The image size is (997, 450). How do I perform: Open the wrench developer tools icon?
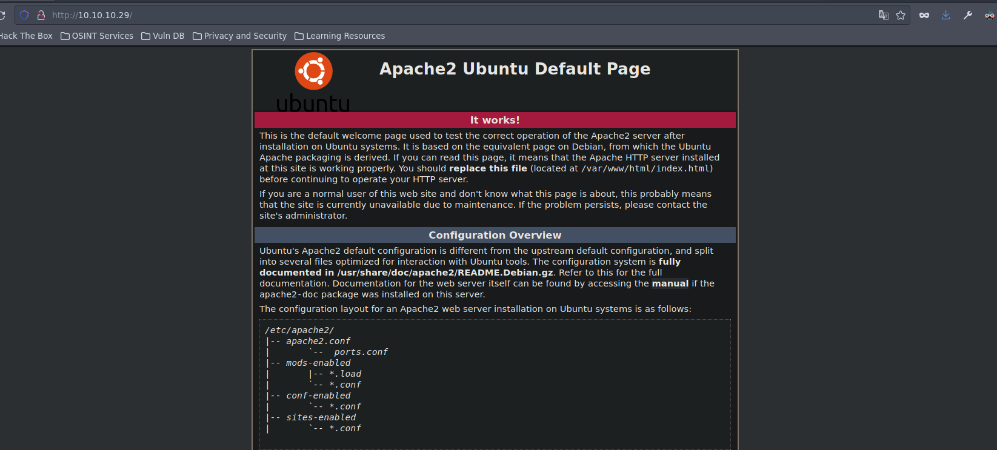point(968,15)
